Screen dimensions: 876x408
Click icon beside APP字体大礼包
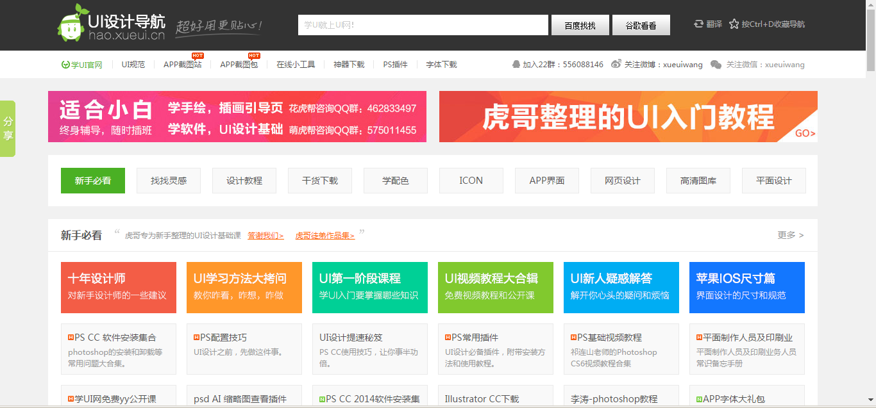[x=700, y=398]
